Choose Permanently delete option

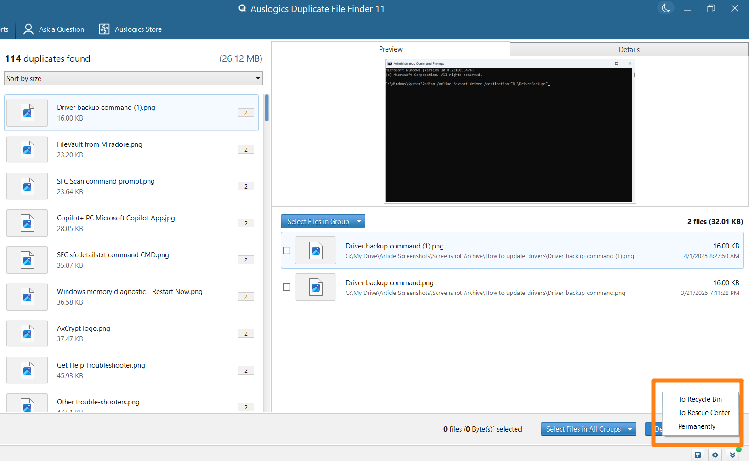pyautogui.click(x=697, y=426)
